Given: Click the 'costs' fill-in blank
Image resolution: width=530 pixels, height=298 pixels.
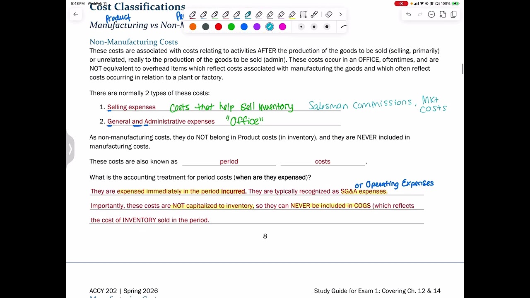Looking at the screenshot, I should coord(323,161).
